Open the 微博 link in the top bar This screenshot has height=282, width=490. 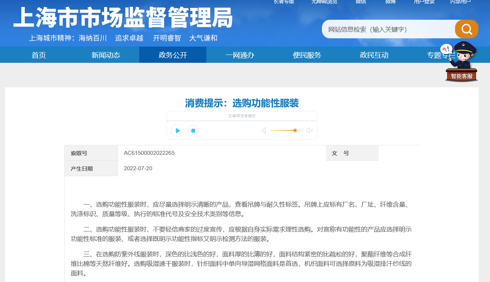(x=391, y=2)
